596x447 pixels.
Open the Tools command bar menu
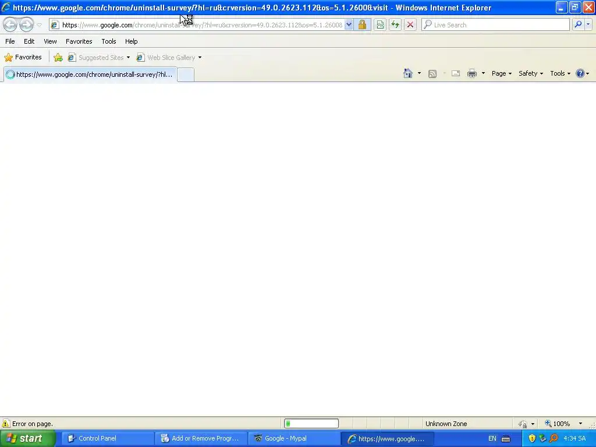coord(560,73)
